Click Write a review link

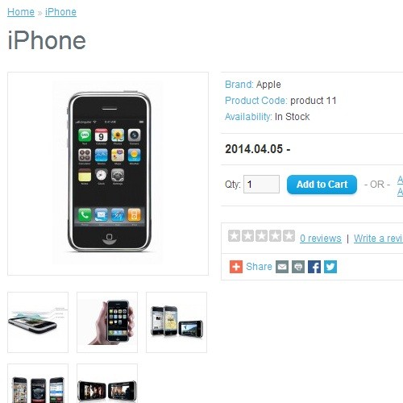(x=378, y=239)
